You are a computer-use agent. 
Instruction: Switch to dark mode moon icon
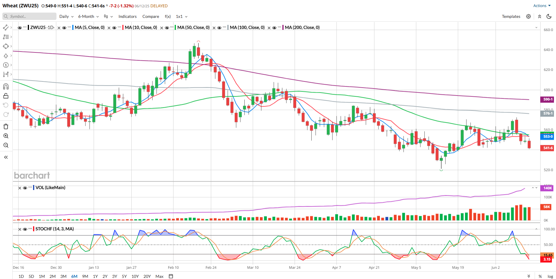549,16
